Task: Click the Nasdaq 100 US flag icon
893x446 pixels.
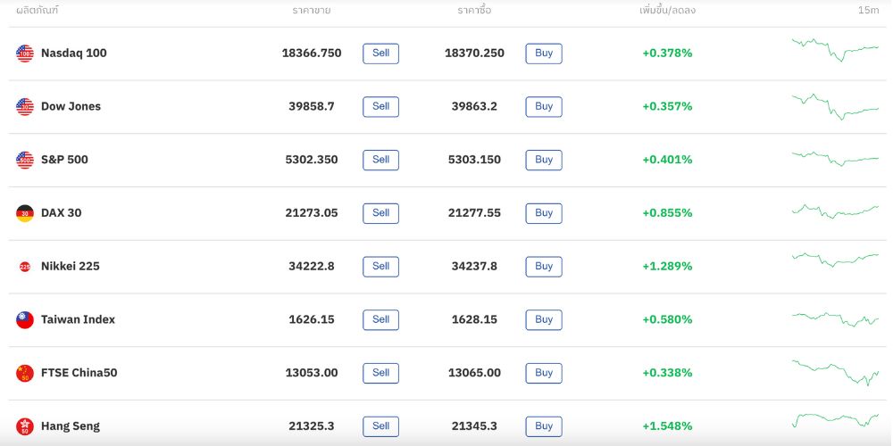Action: click(25, 54)
